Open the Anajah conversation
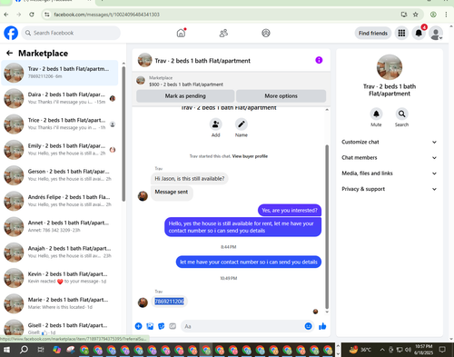 point(60,253)
